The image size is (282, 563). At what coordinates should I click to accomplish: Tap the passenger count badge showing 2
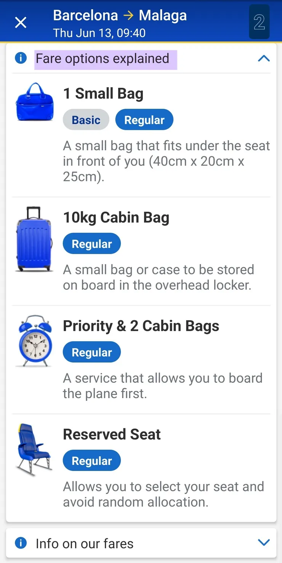(x=259, y=22)
